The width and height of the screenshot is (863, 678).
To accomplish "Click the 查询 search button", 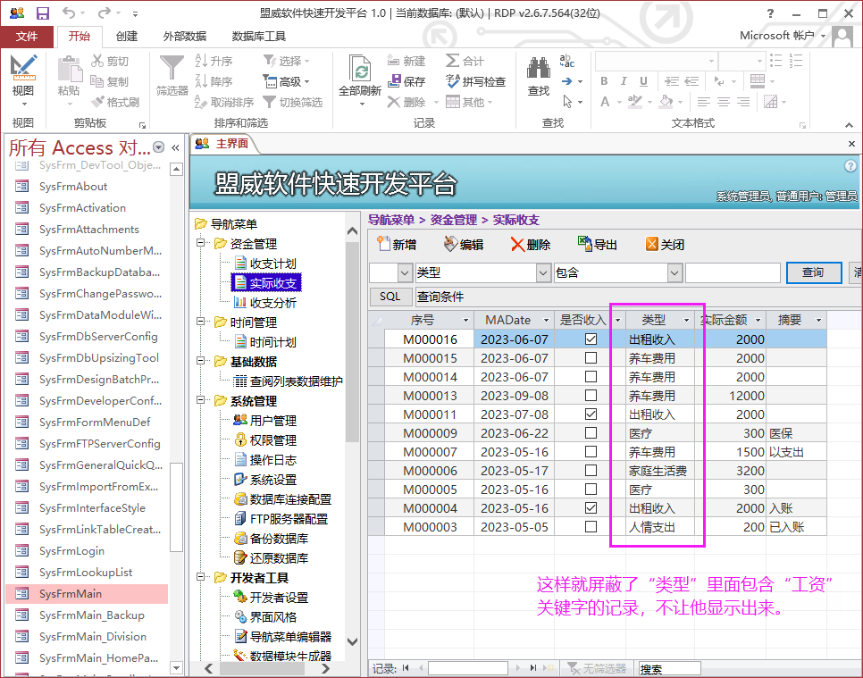I will [814, 272].
